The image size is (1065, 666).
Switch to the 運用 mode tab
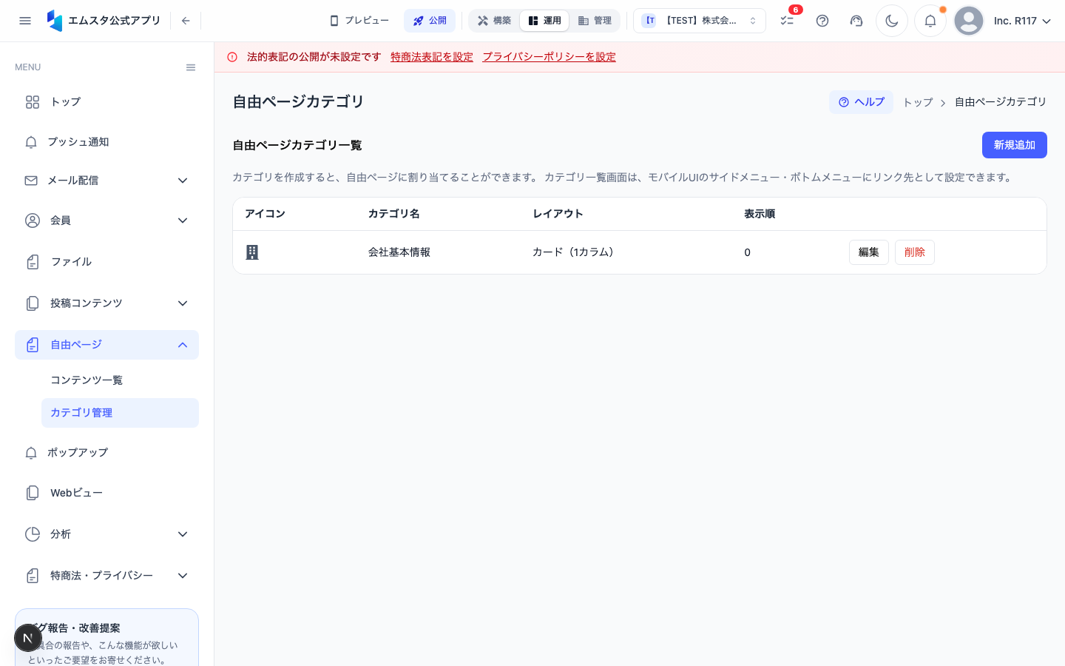point(544,21)
